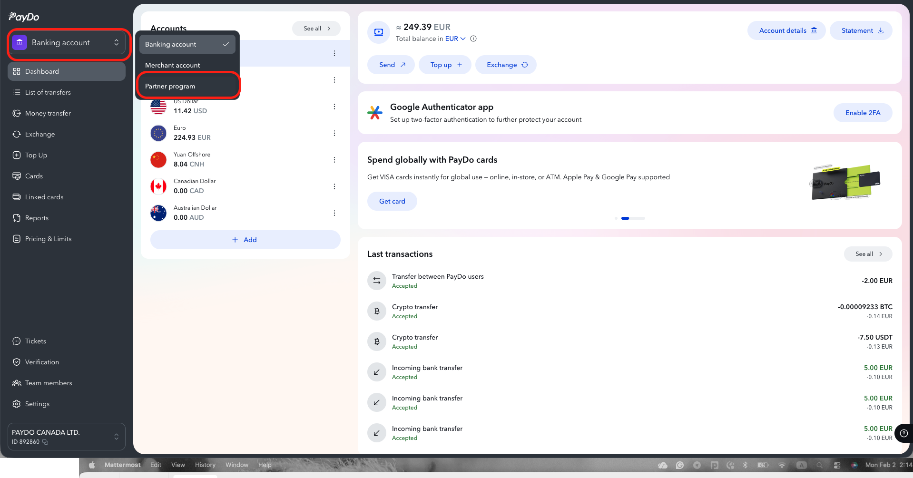Open Spotlight search in the menu bar
This screenshot has width=913, height=478.
[x=819, y=465]
